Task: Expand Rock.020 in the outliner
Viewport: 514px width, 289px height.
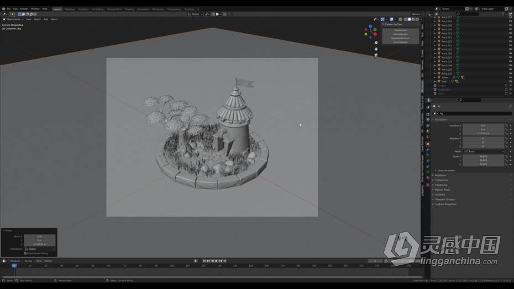Action: (x=435, y=29)
